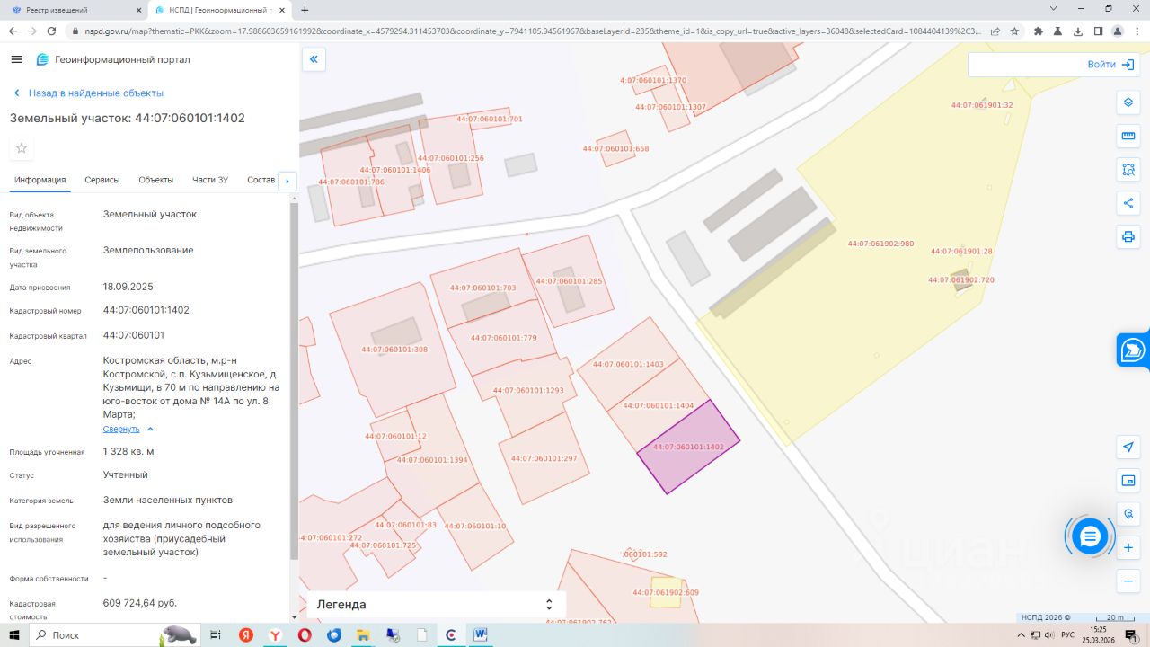Open the Состав tab
This screenshot has height=647, width=1150.
tap(261, 180)
